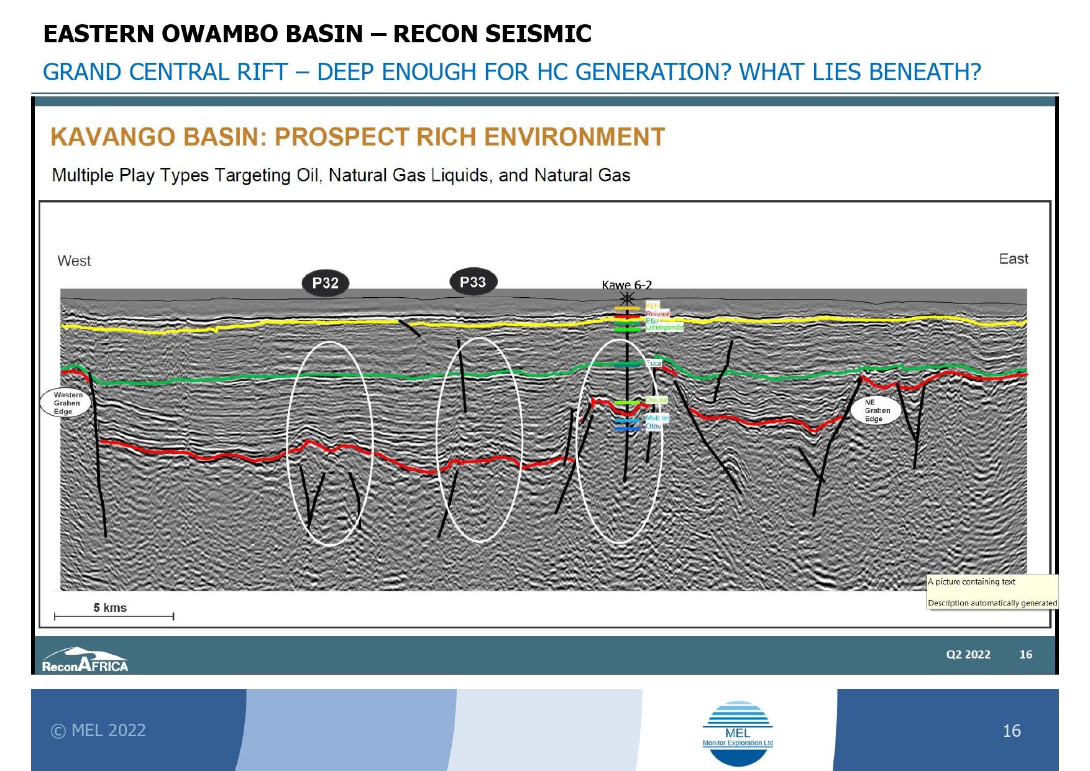
Task: Click the '© MEL 2022' copyright text
Action: (x=98, y=730)
